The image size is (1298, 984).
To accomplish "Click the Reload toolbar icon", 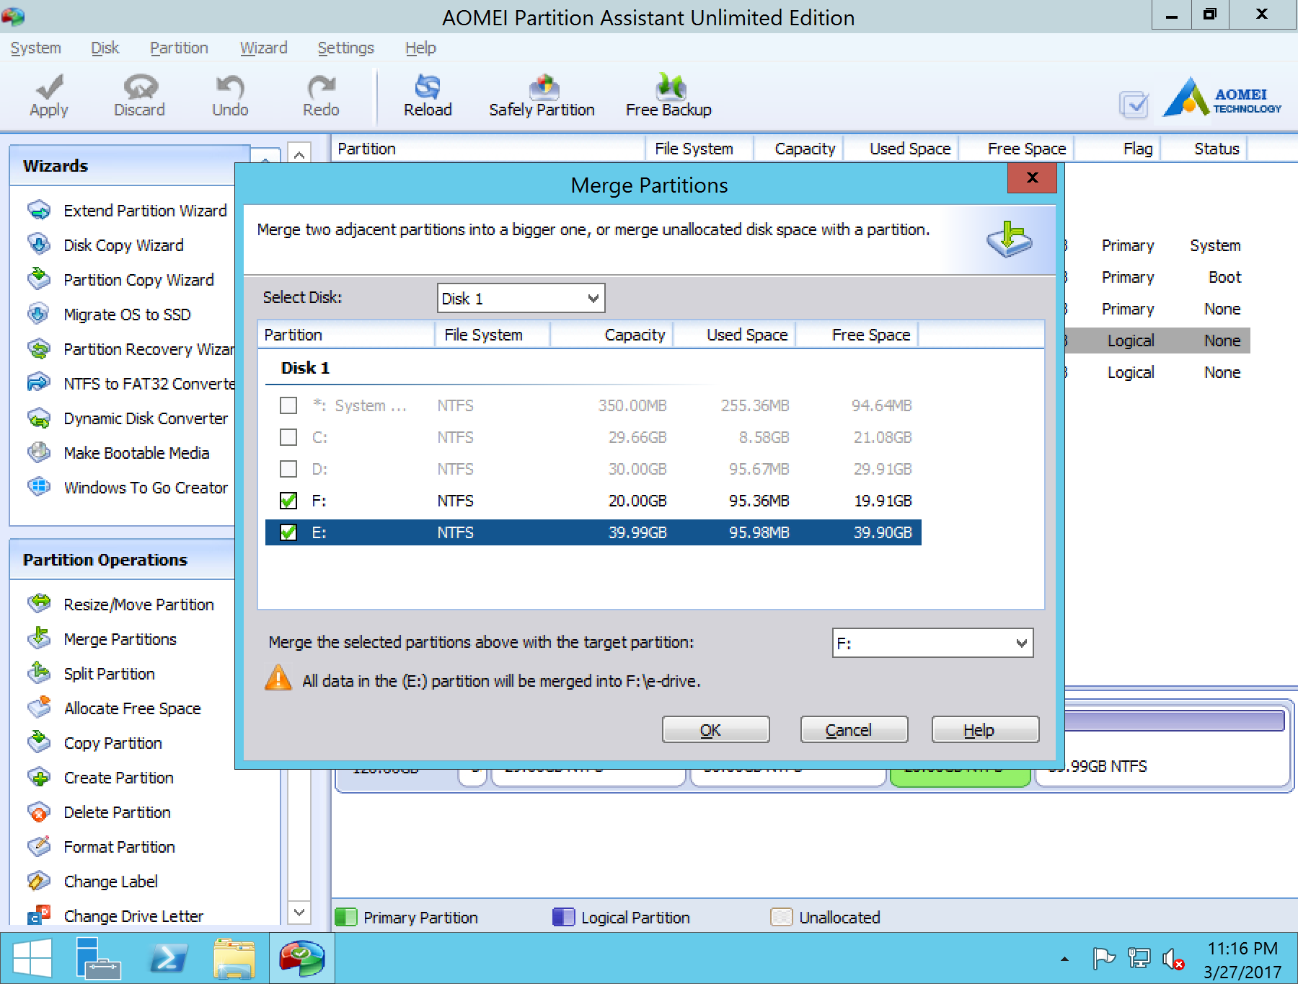I will point(428,95).
